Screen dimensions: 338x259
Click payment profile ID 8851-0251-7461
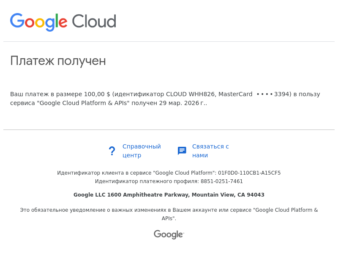pyautogui.click(x=221, y=181)
